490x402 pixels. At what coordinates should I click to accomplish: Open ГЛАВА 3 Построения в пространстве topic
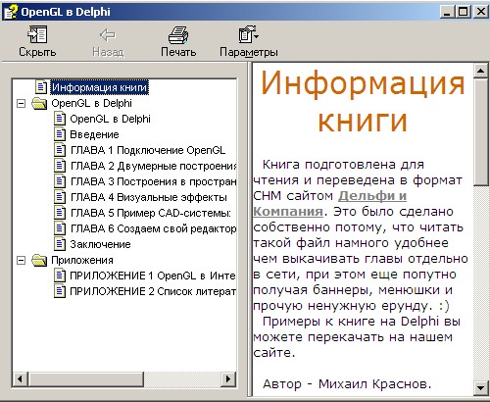pos(153,181)
